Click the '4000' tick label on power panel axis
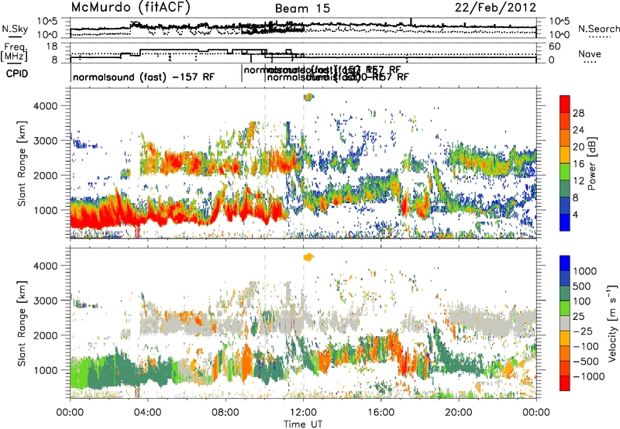 [45, 106]
